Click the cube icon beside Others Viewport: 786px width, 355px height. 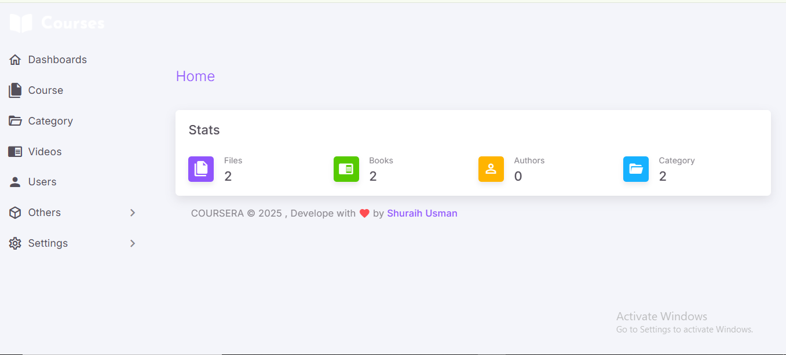point(15,213)
